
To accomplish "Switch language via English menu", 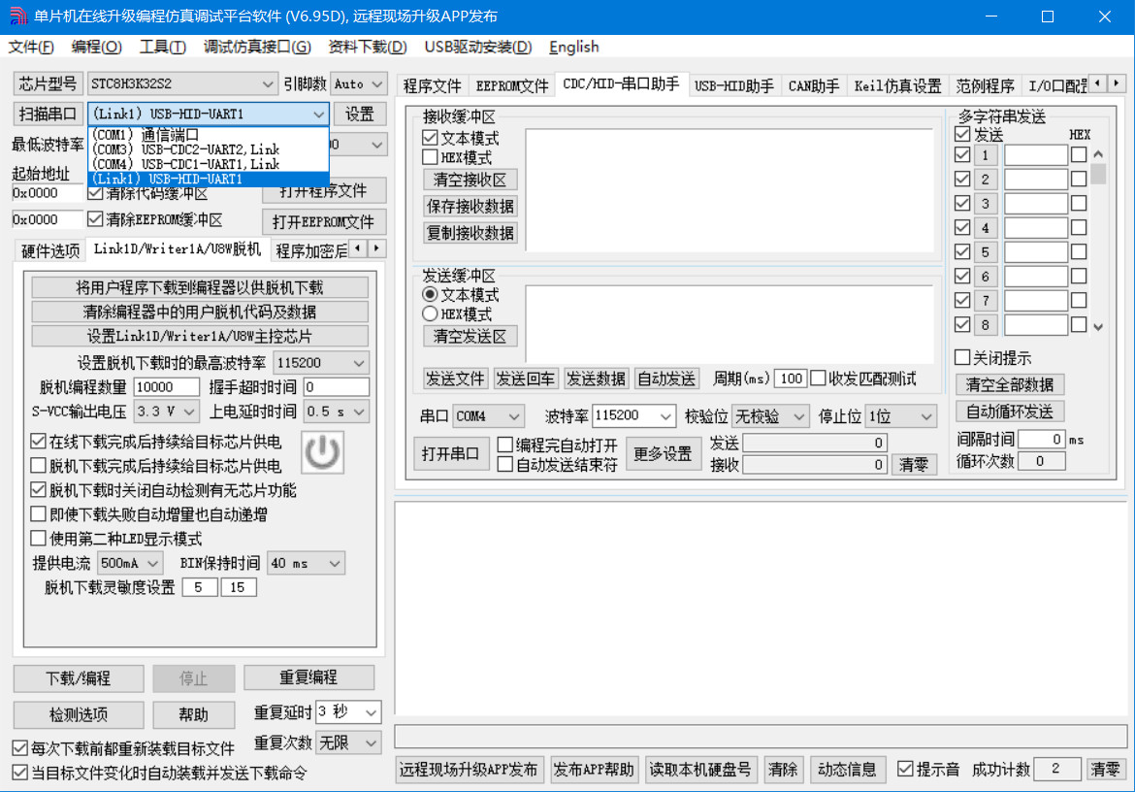I will pyautogui.click(x=574, y=47).
